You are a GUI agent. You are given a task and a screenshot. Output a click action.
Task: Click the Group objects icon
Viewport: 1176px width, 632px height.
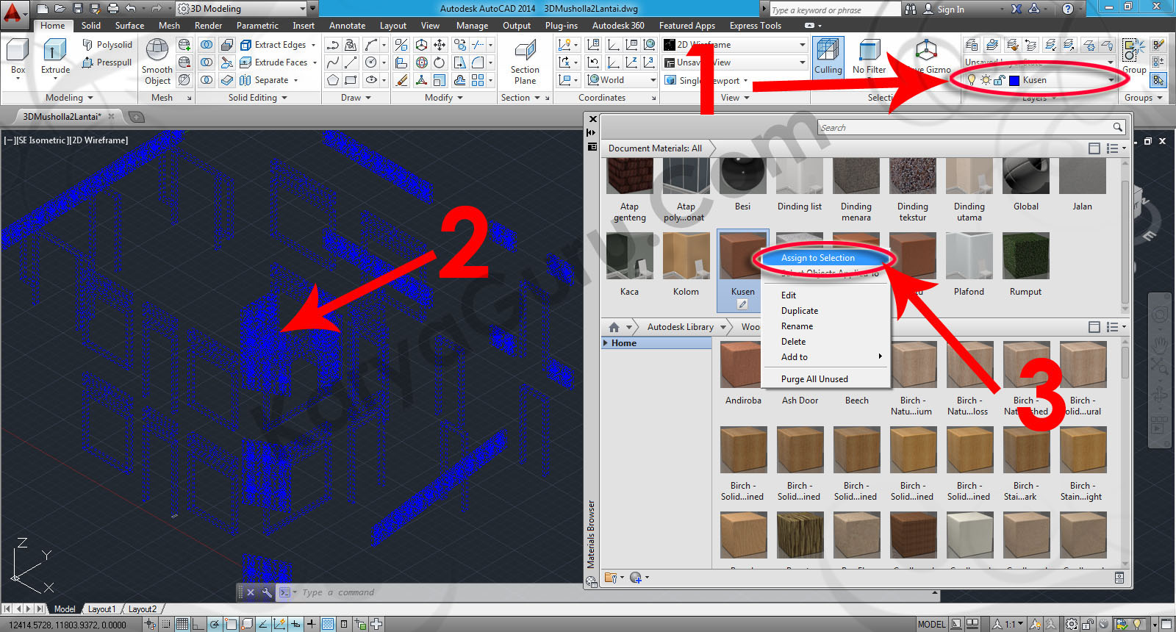tap(1133, 51)
